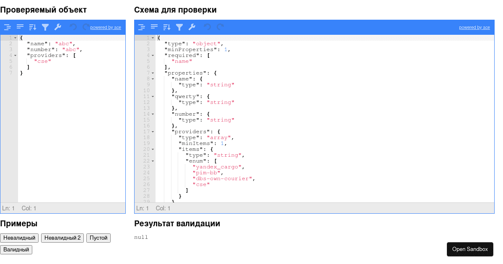Click "yandex_cargo" enum value in schema

click(218, 167)
